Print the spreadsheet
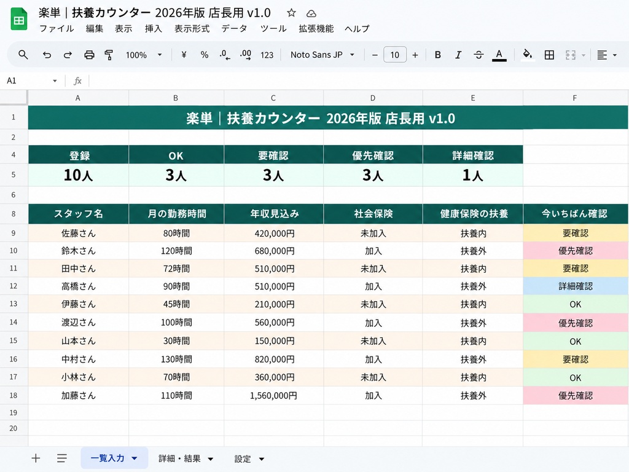This screenshot has height=472, width=629. click(x=89, y=55)
